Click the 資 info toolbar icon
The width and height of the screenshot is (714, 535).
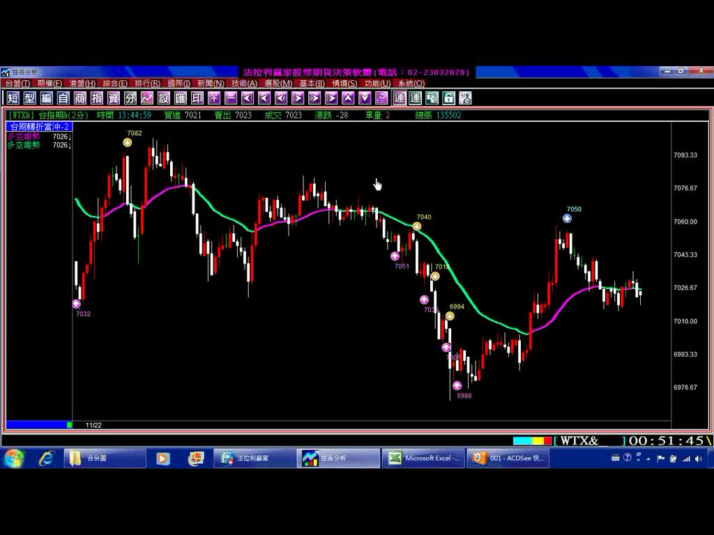click(x=114, y=98)
